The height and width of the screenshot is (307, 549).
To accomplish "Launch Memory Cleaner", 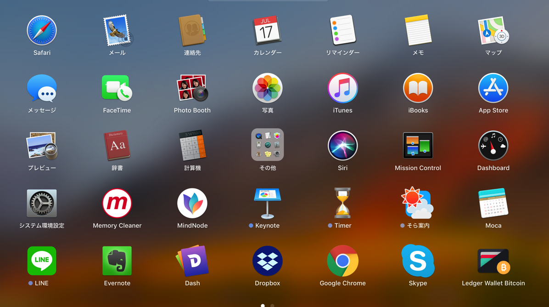I will pyautogui.click(x=117, y=203).
